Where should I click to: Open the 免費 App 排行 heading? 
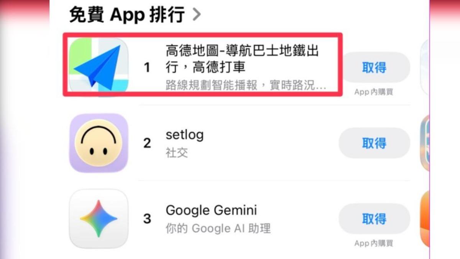pyautogui.click(x=127, y=15)
